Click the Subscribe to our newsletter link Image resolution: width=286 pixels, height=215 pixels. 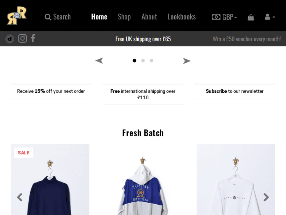(235, 91)
